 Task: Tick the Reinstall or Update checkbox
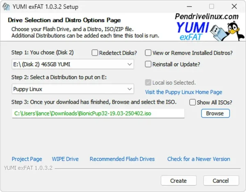click(x=148, y=64)
